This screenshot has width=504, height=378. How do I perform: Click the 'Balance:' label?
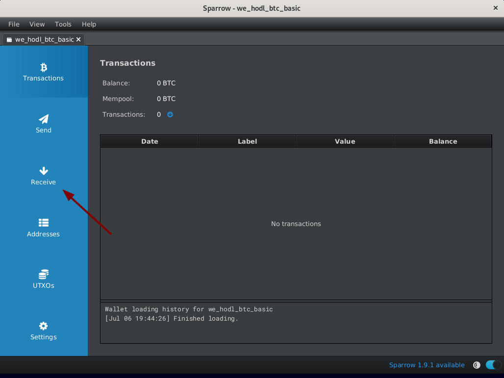click(116, 83)
